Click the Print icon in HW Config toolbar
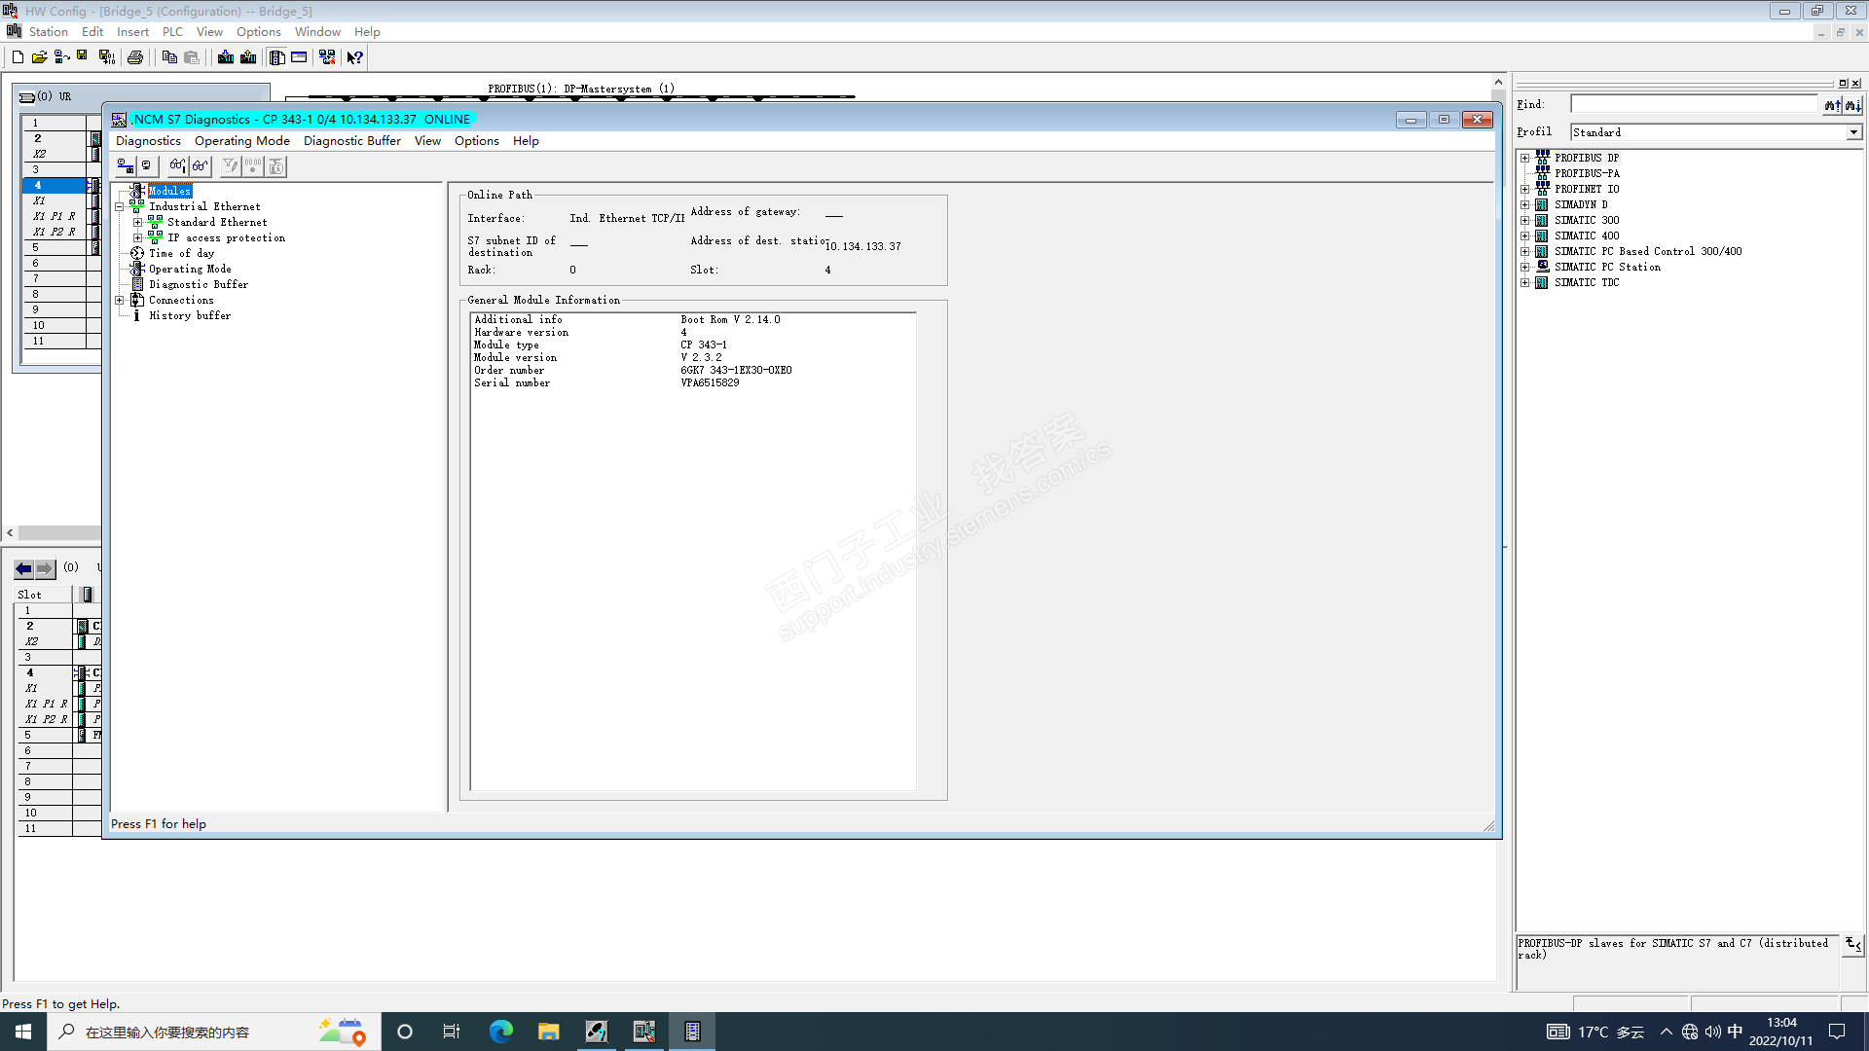 [x=135, y=57]
